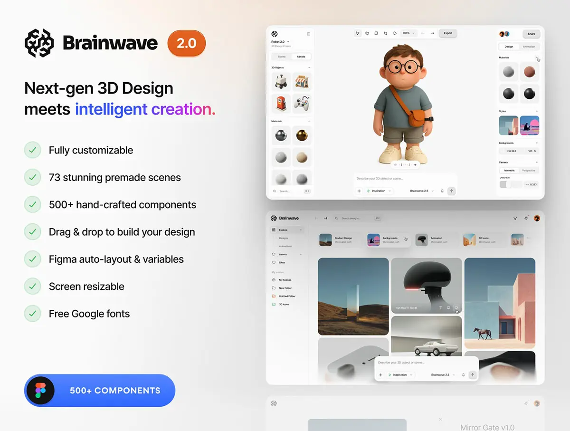The height and width of the screenshot is (431, 570).
Task: Click the forward arrow in gallery header
Action: (x=325, y=219)
